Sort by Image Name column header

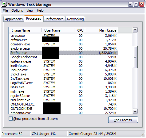[25, 30]
